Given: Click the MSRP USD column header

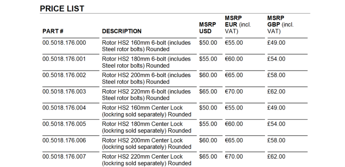Looking at the screenshot, I should pos(207,28).
